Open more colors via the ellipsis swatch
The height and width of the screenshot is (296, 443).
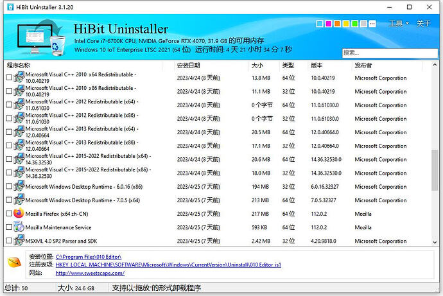coord(372,24)
